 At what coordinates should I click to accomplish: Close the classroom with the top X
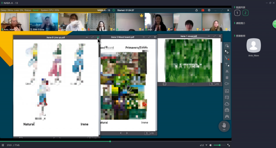pyautogui.click(x=228, y=10)
